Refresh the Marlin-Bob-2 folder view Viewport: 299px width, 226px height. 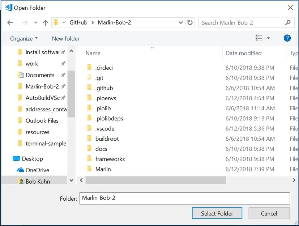pos(190,22)
